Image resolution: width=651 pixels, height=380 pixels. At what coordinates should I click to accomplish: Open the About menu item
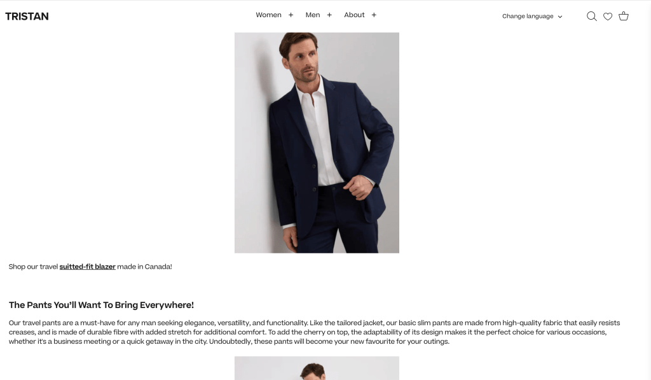point(354,15)
